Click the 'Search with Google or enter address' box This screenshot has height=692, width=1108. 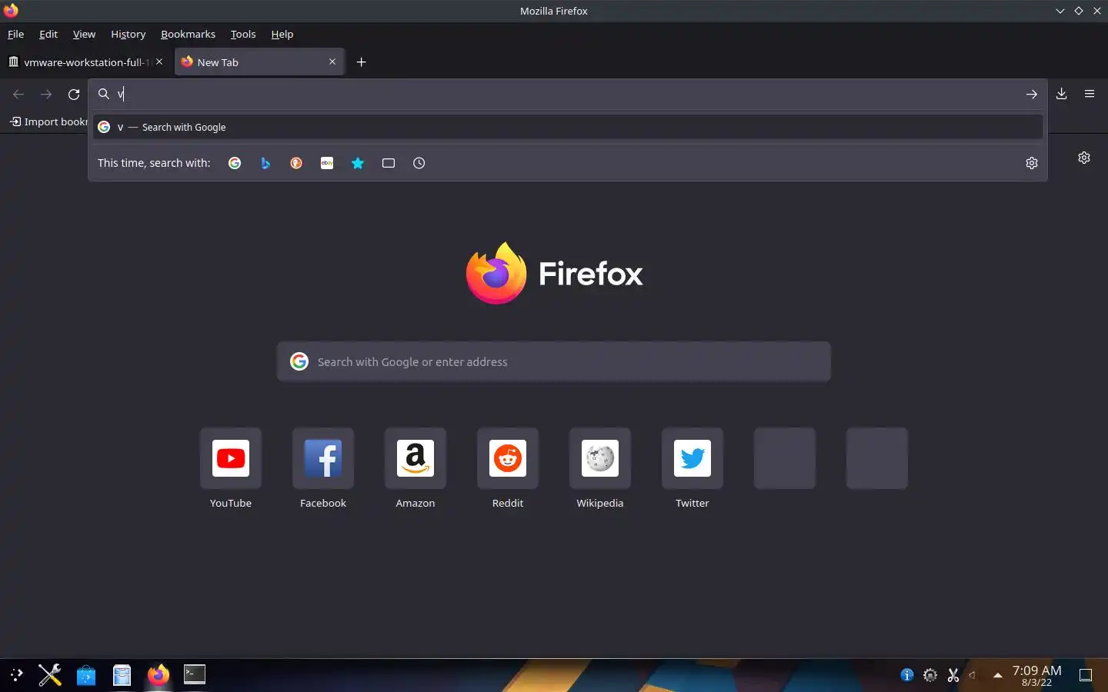pos(554,361)
